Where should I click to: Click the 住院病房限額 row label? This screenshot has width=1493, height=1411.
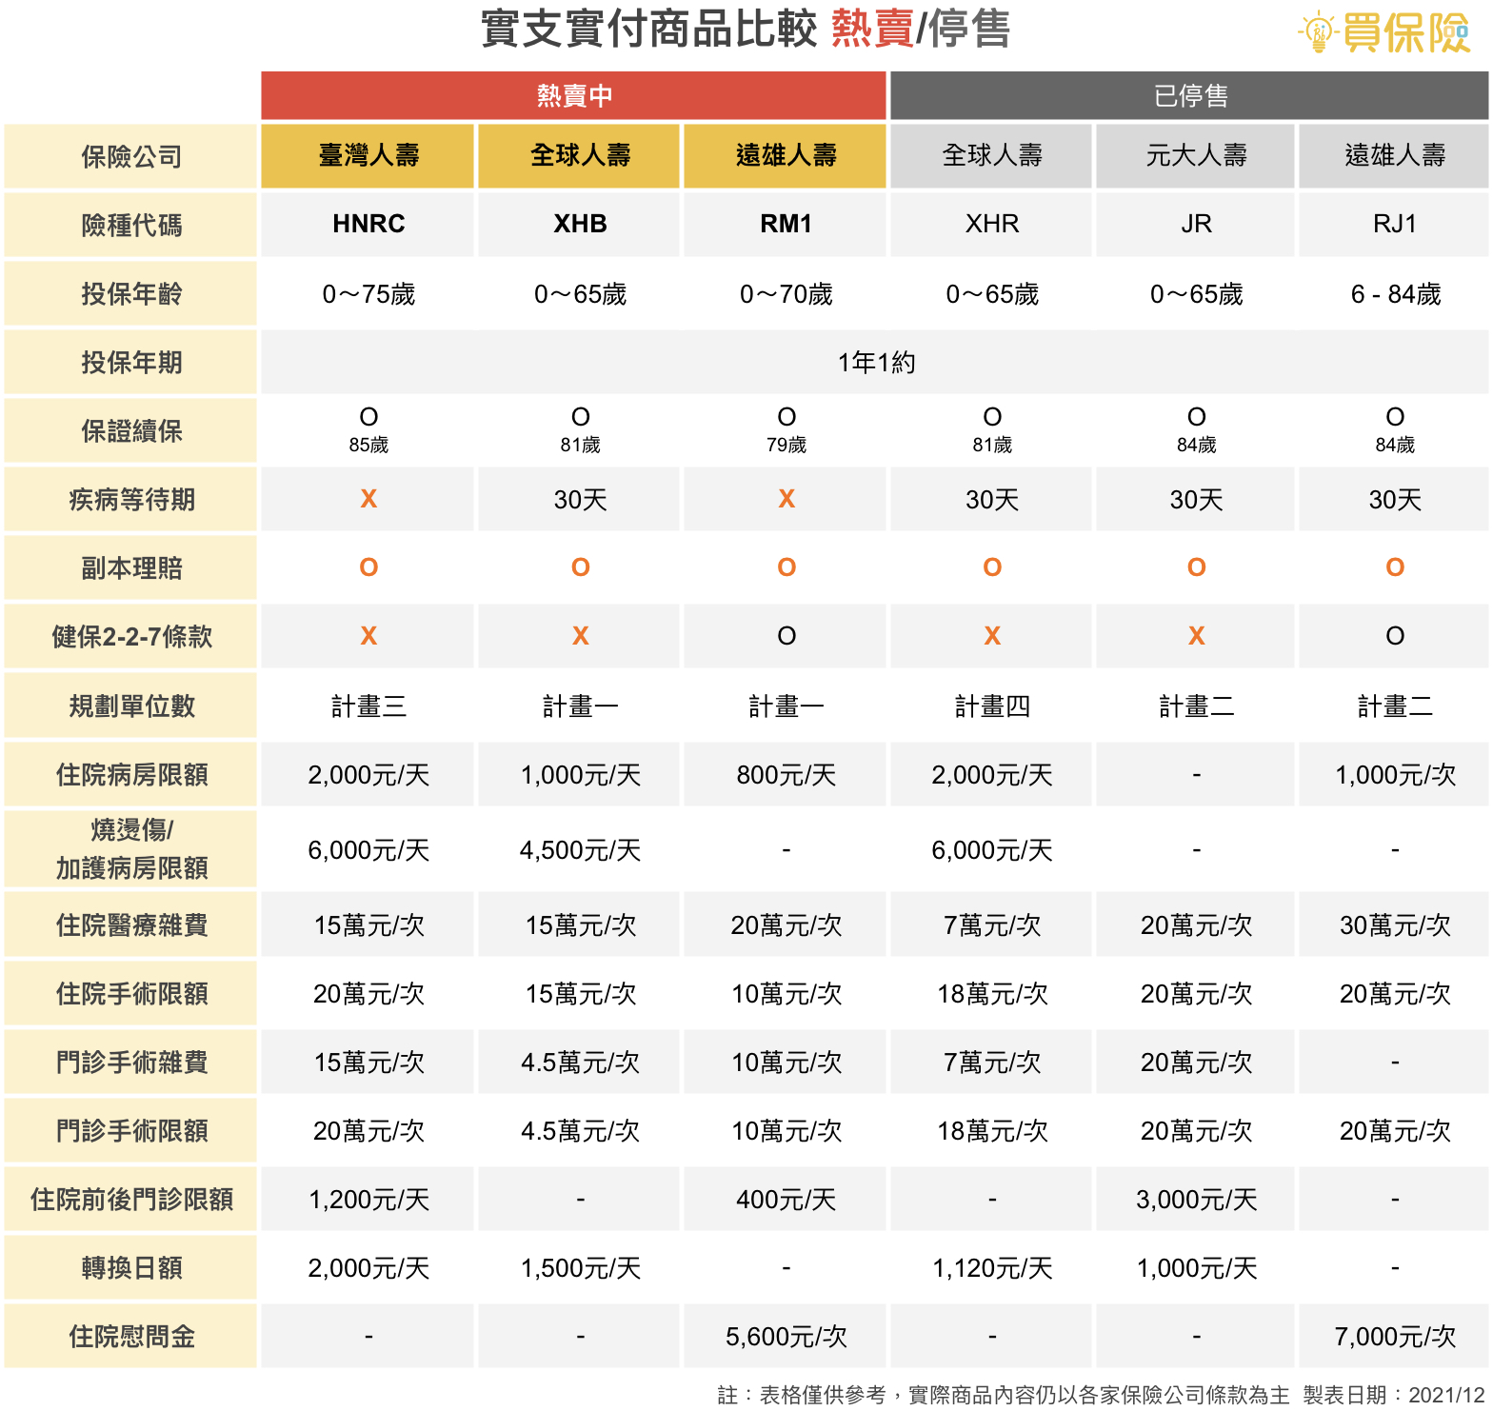(x=130, y=774)
